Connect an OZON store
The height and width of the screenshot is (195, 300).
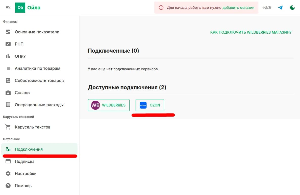(150, 105)
